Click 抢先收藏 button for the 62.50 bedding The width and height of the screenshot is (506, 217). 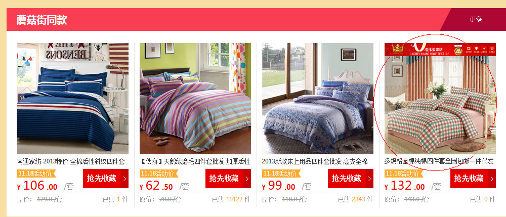point(228,179)
